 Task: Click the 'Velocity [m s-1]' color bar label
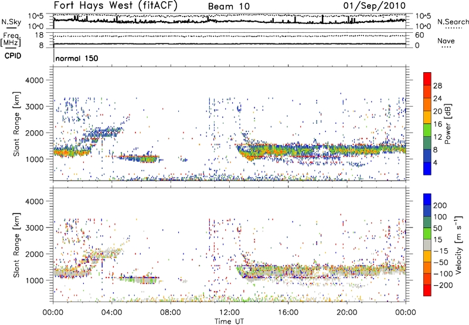coord(459,245)
